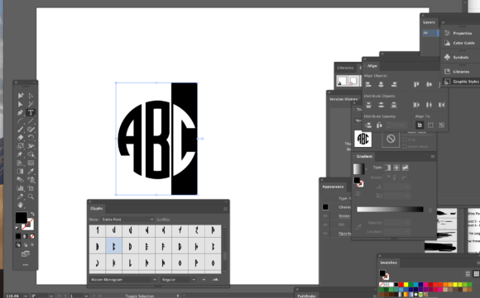Click Horizontal Align Left in Align panel
Viewport: 480px width, 298px height.
pyautogui.click(x=368, y=84)
